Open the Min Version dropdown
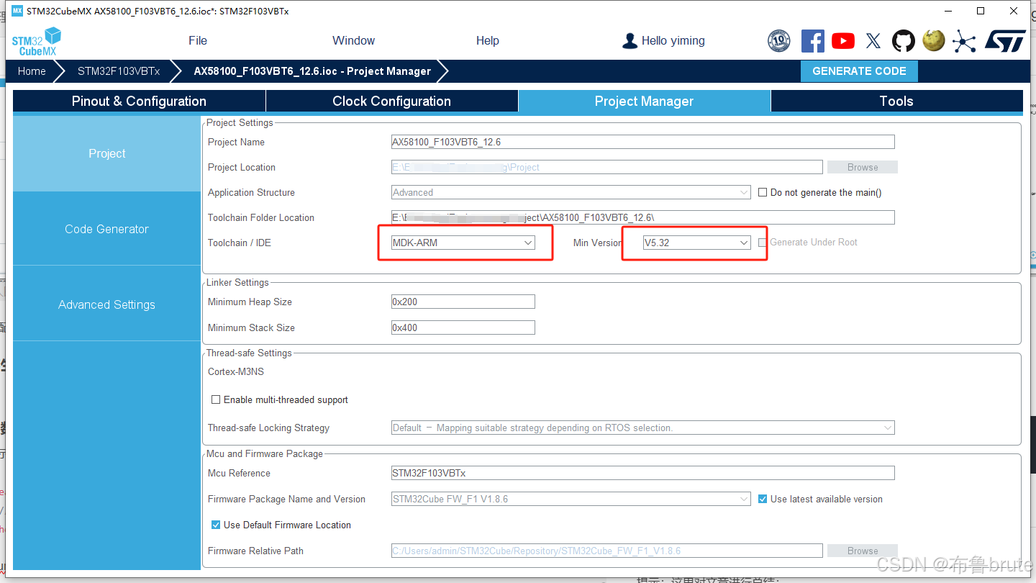 (697, 243)
